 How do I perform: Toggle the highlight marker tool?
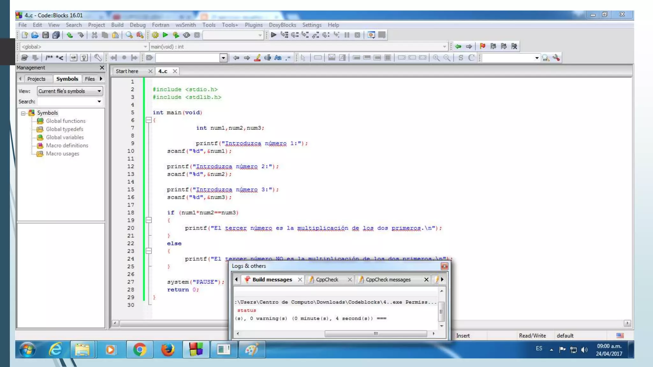tap(257, 58)
